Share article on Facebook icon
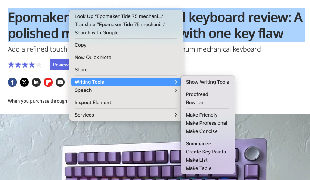310x180 pixels. (12, 82)
